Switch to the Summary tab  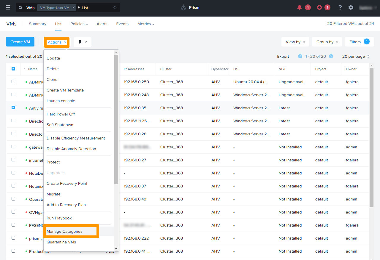coord(37,24)
